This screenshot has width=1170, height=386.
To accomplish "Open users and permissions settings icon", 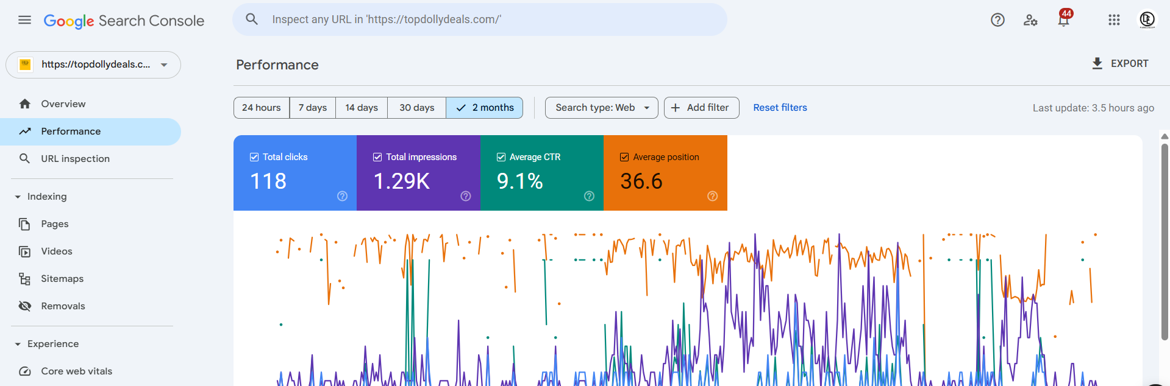I will coord(1030,20).
